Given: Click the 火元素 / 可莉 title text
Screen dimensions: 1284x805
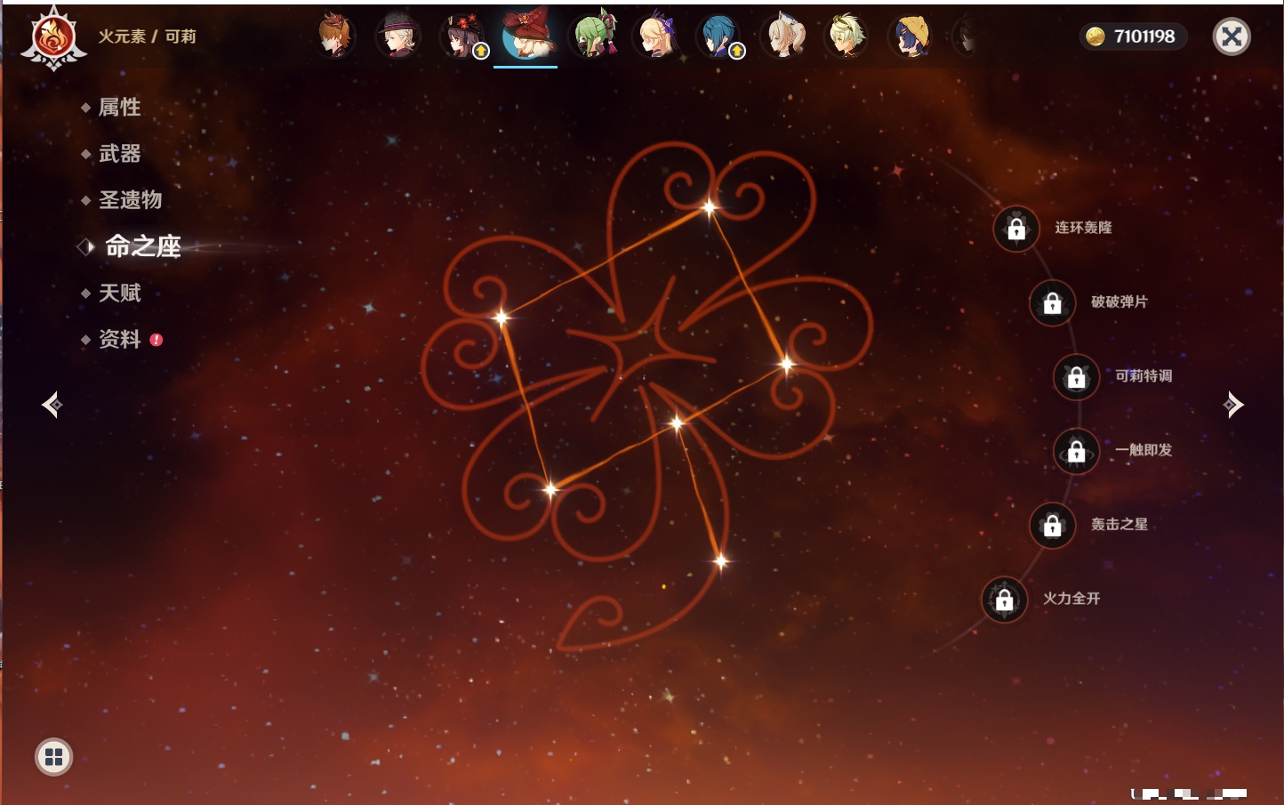Looking at the screenshot, I should 147,36.
